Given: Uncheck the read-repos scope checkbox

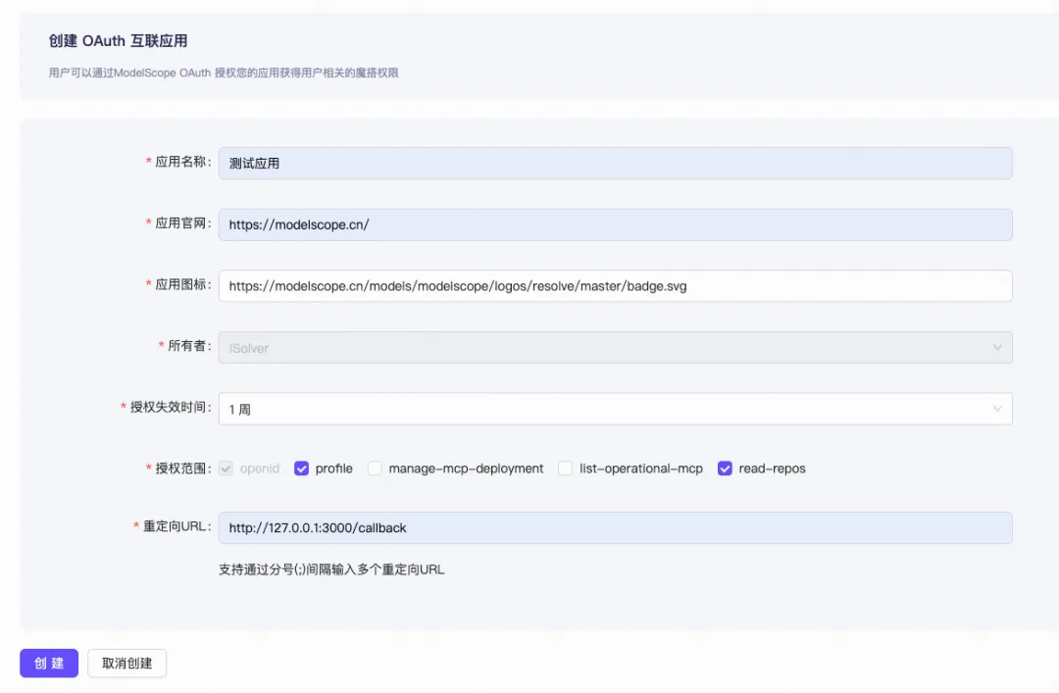Looking at the screenshot, I should [725, 469].
